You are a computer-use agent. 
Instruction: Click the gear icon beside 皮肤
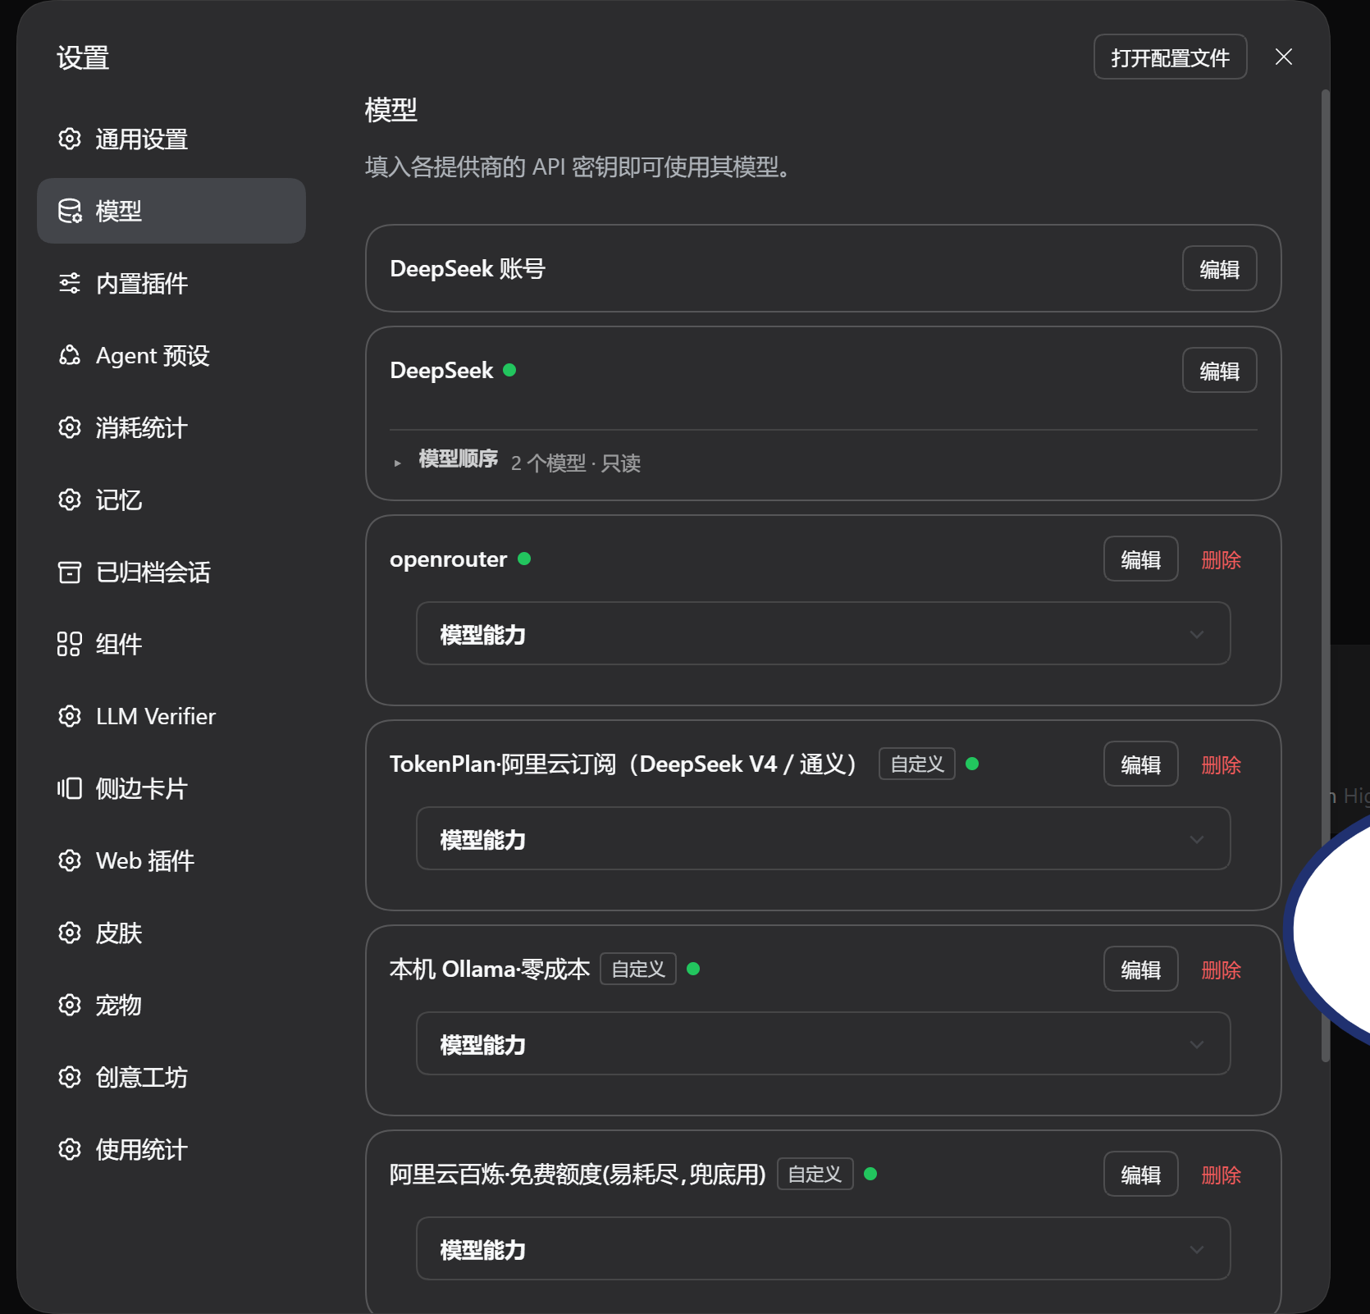point(70,933)
